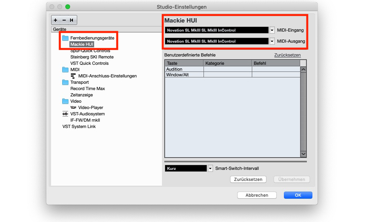Image resolution: width=371 pixels, height=222 pixels.
Task: Select Zeitanzeige entry
Action: pyautogui.click(x=82, y=95)
